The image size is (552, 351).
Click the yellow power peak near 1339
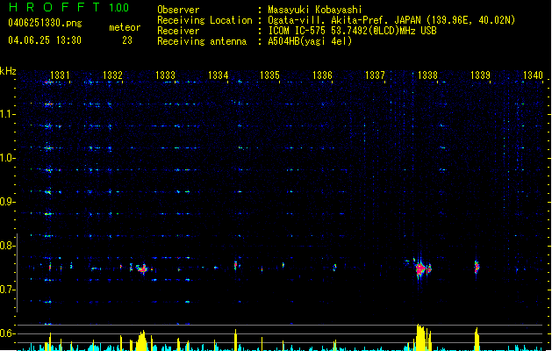pos(477,339)
